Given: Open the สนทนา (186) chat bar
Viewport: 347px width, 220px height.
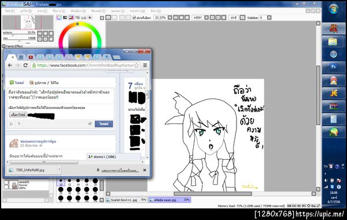Looking at the screenshot, I should [113, 157].
